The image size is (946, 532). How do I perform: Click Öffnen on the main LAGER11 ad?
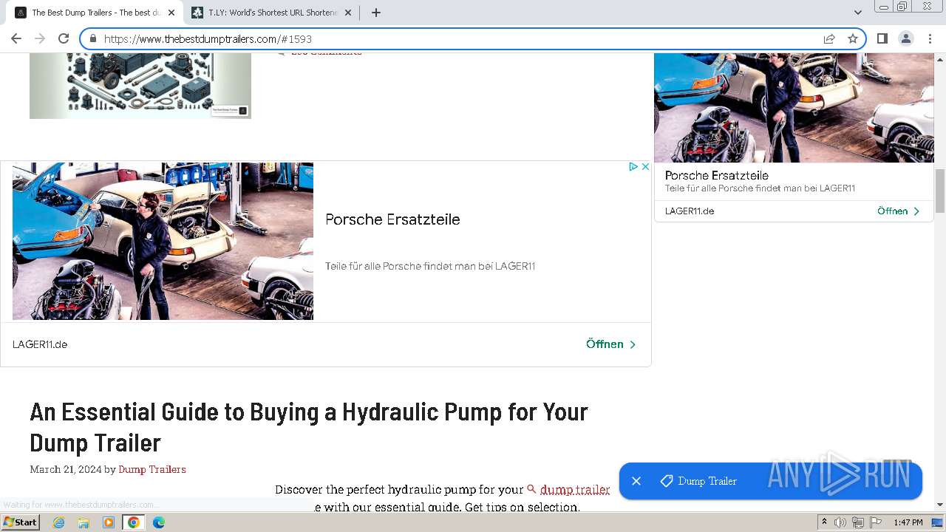coord(610,344)
